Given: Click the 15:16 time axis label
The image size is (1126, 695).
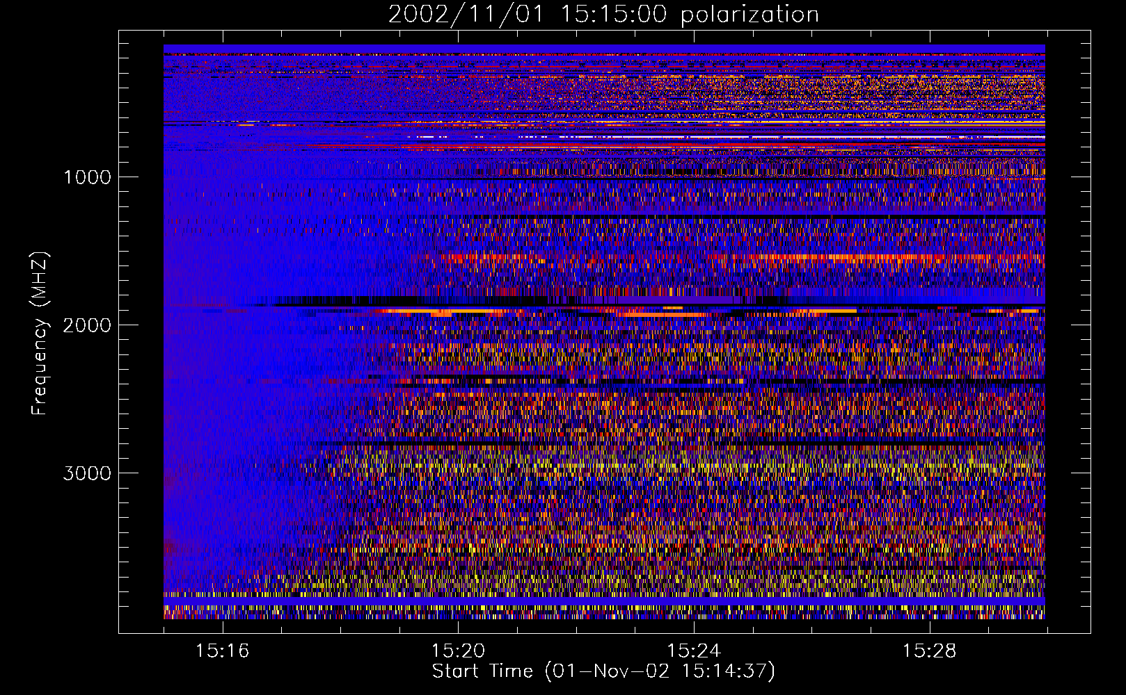Looking at the screenshot, I should 222,651.
